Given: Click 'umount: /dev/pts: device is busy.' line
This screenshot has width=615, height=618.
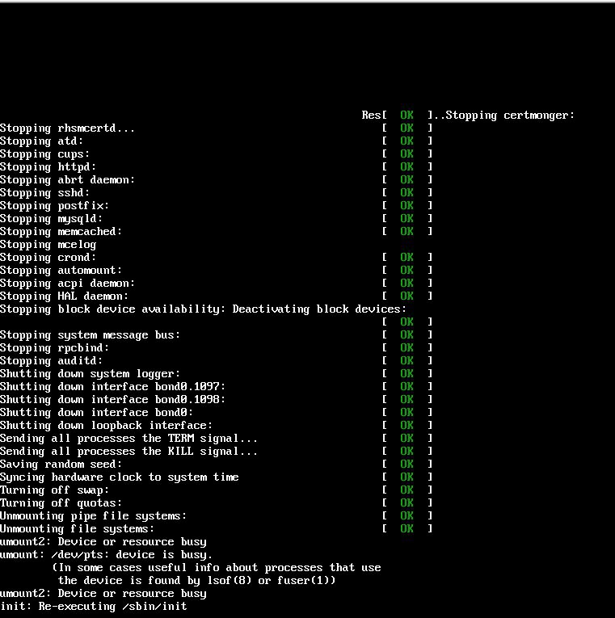Looking at the screenshot, I should (106, 555).
